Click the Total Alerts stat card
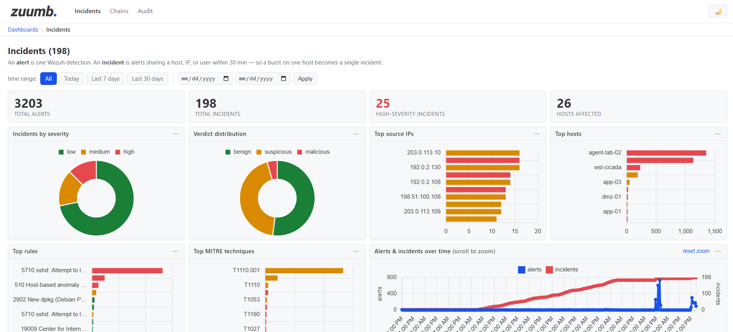This screenshot has width=733, height=332. pyautogui.click(x=96, y=107)
